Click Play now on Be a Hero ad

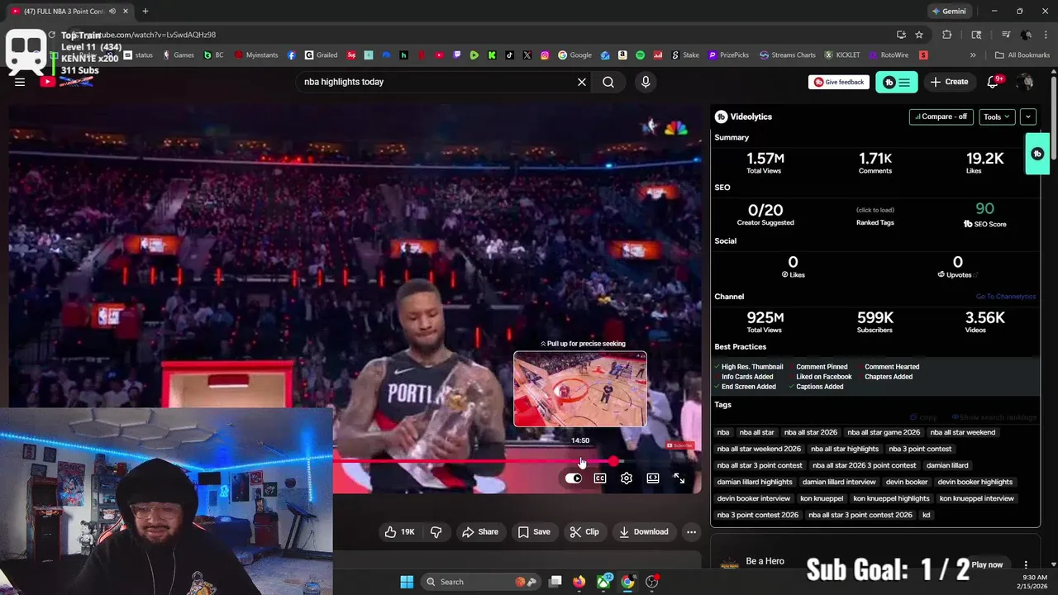[x=987, y=565]
